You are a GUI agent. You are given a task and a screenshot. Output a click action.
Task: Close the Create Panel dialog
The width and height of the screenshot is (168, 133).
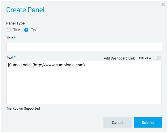click(x=163, y=5)
